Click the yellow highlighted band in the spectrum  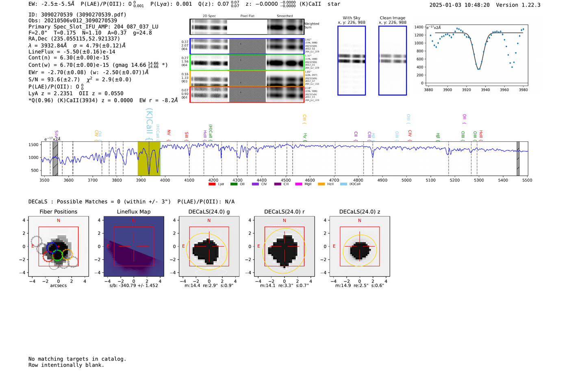(x=149, y=158)
